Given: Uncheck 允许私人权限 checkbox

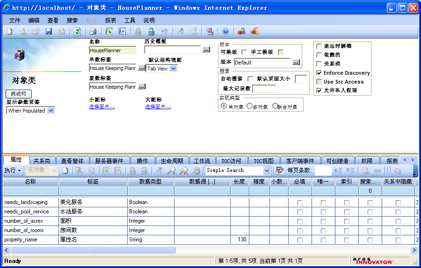Looking at the screenshot, I should [319, 91].
